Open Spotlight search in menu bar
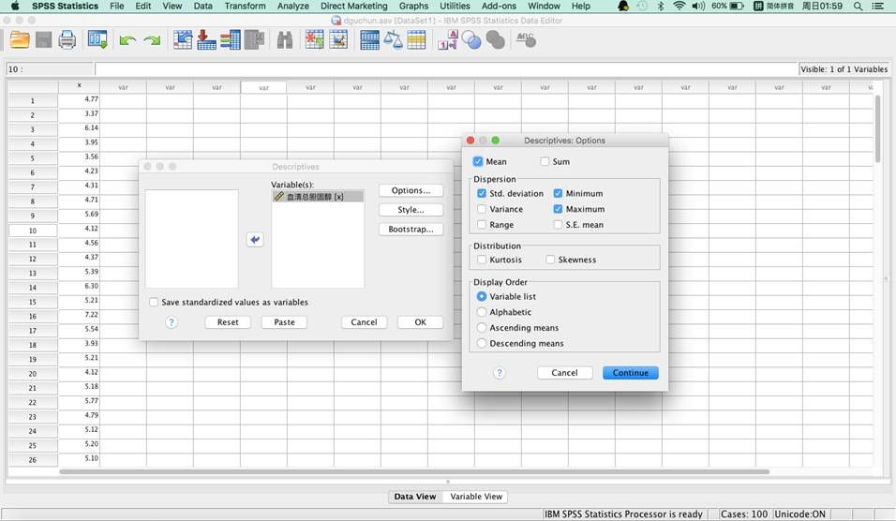This screenshot has height=521, width=896. 858,6
